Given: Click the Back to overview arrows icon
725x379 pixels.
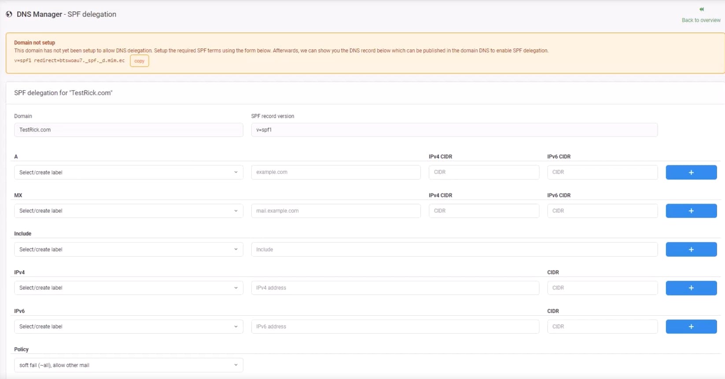Looking at the screenshot, I should (x=701, y=9).
